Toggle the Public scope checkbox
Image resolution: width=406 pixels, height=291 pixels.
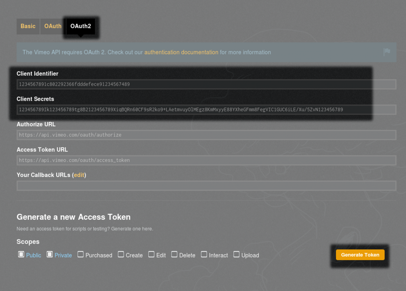[x=21, y=254]
